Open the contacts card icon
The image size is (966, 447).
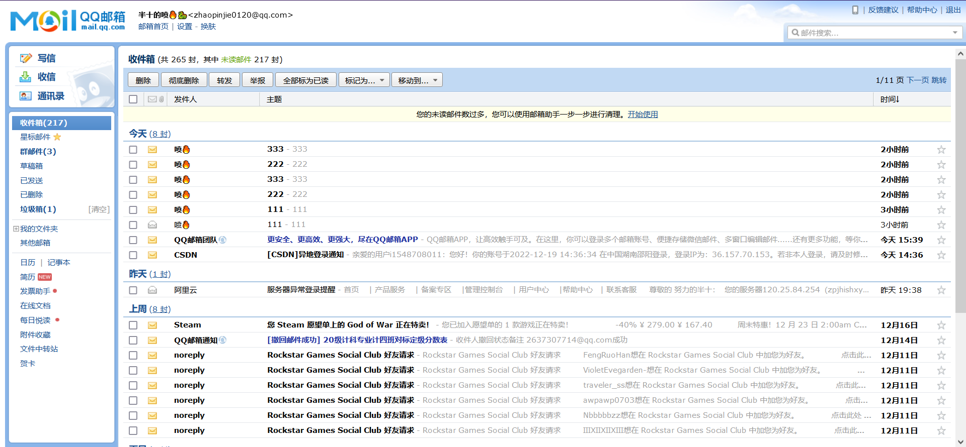coord(25,96)
